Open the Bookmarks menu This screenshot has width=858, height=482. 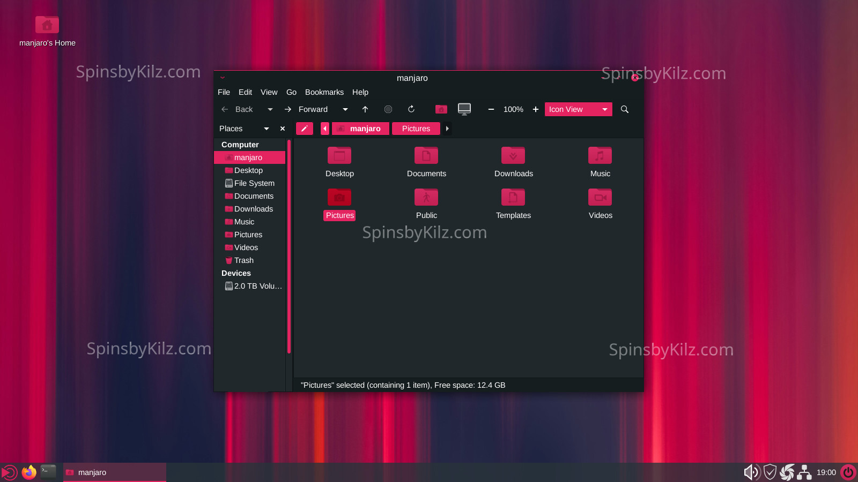click(324, 92)
